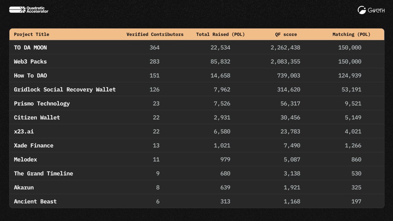Select the x23.ai project name

pos(24,131)
